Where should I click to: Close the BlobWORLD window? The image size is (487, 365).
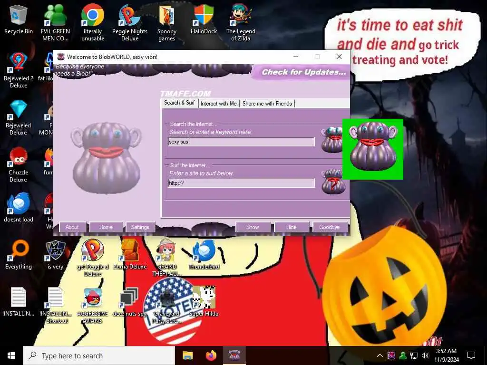[339, 57]
